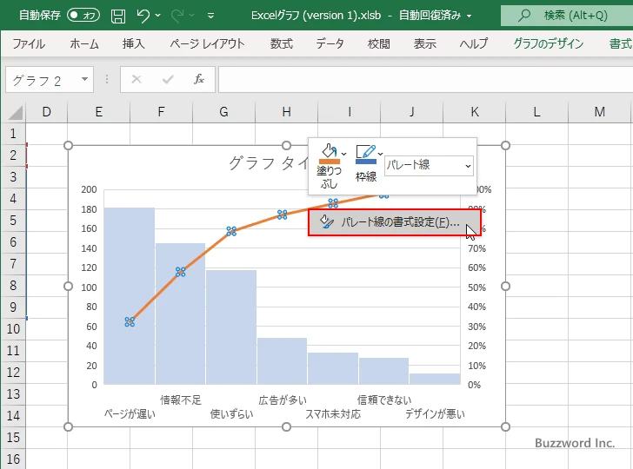Open the file title 自動回復済み dropdown
This screenshot has width=633, height=469.
tap(470, 17)
